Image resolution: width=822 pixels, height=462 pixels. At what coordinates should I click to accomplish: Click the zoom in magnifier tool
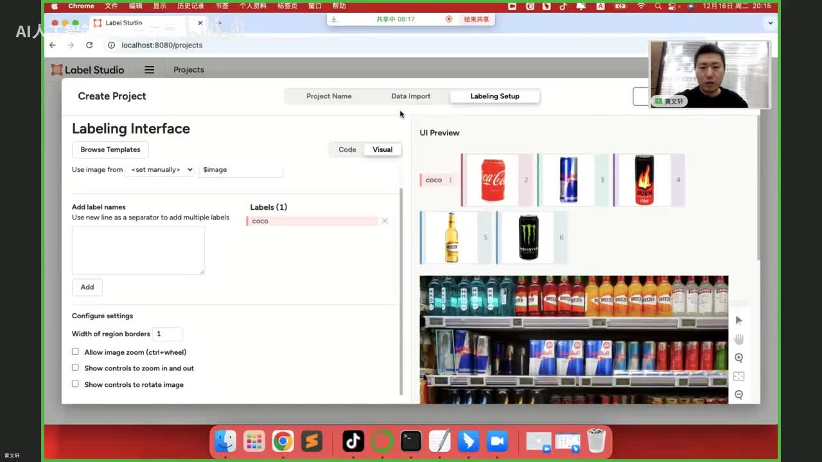click(x=739, y=358)
